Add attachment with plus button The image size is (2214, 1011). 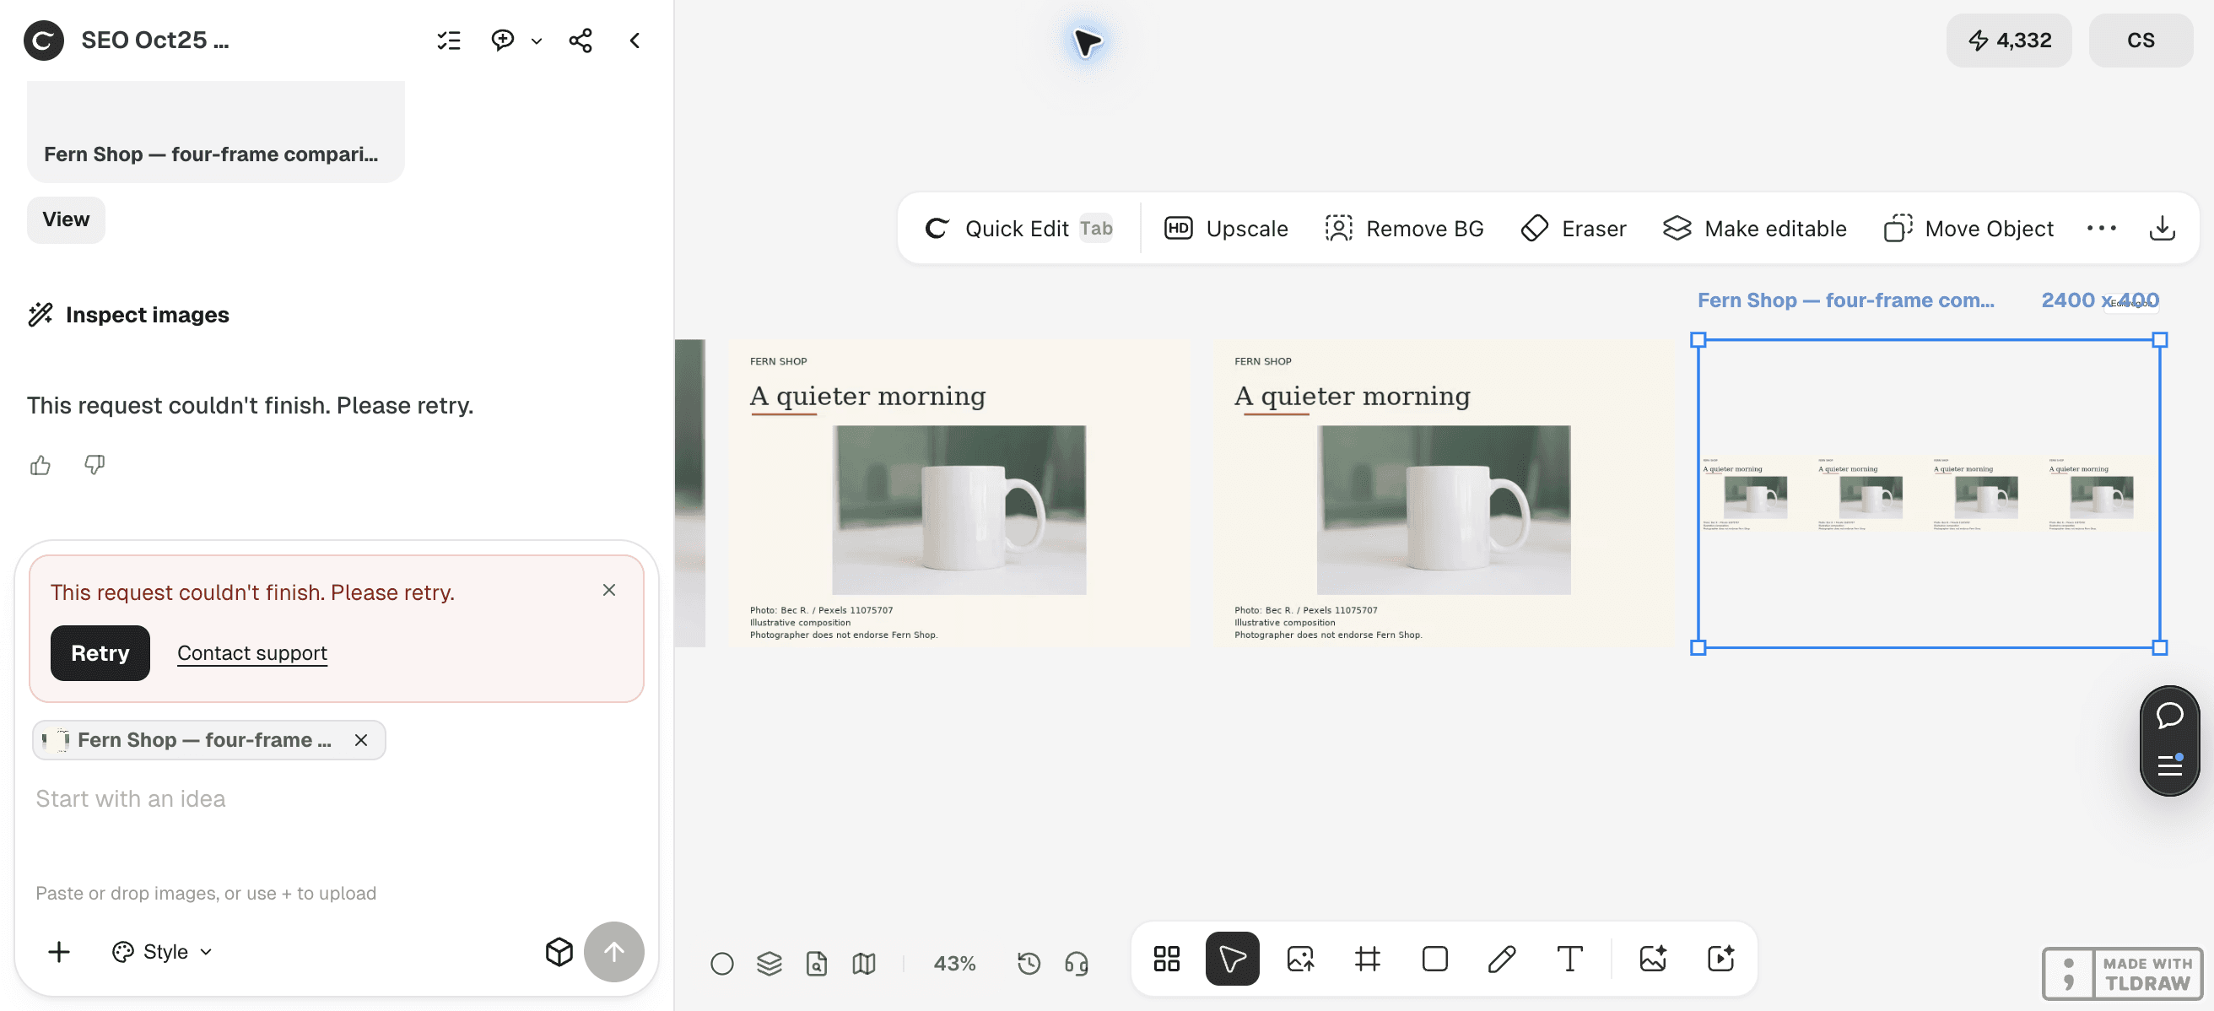pyautogui.click(x=58, y=952)
